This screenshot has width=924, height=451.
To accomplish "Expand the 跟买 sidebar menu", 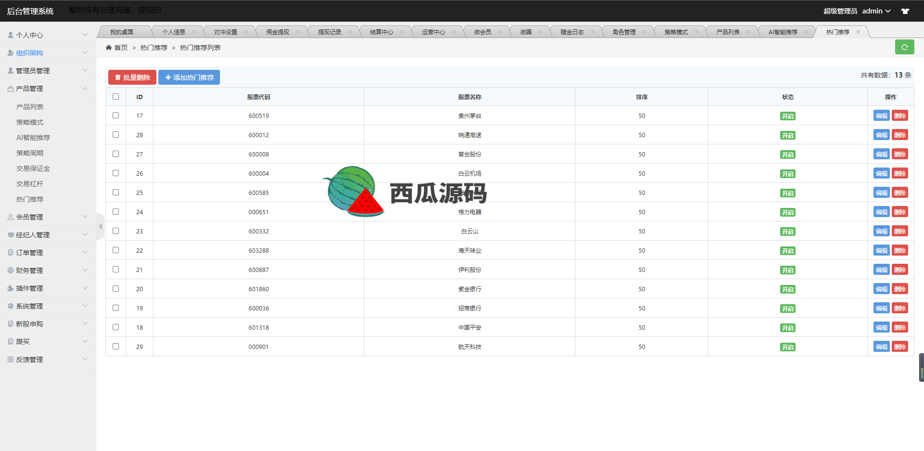I will (x=48, y=342).
